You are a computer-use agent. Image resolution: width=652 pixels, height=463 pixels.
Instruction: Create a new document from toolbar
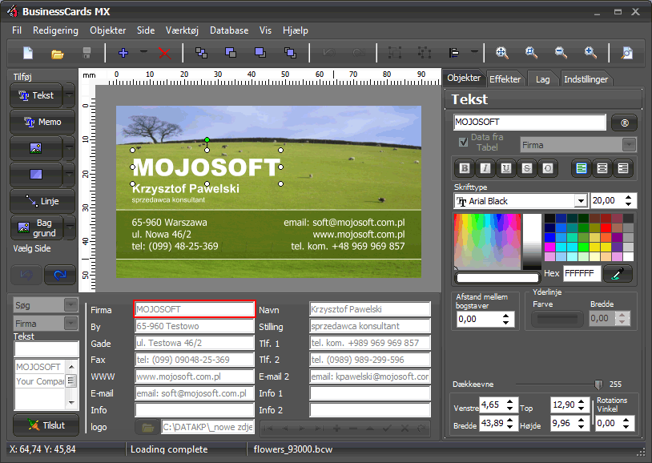coord(28,53)
